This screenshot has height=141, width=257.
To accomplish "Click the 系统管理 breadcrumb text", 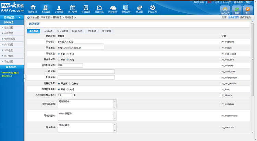I will tap(45, 17).
